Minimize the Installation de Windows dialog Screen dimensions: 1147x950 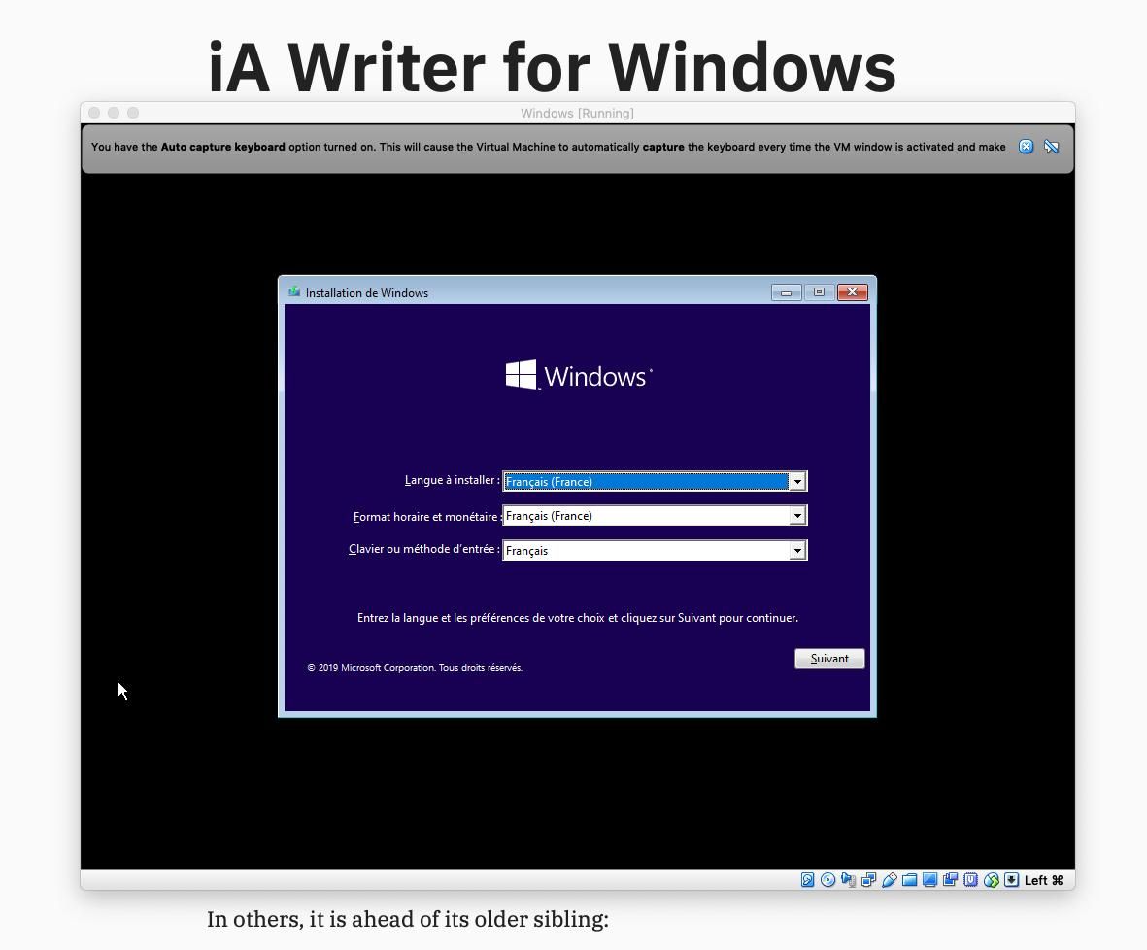[x=786, y=292]
